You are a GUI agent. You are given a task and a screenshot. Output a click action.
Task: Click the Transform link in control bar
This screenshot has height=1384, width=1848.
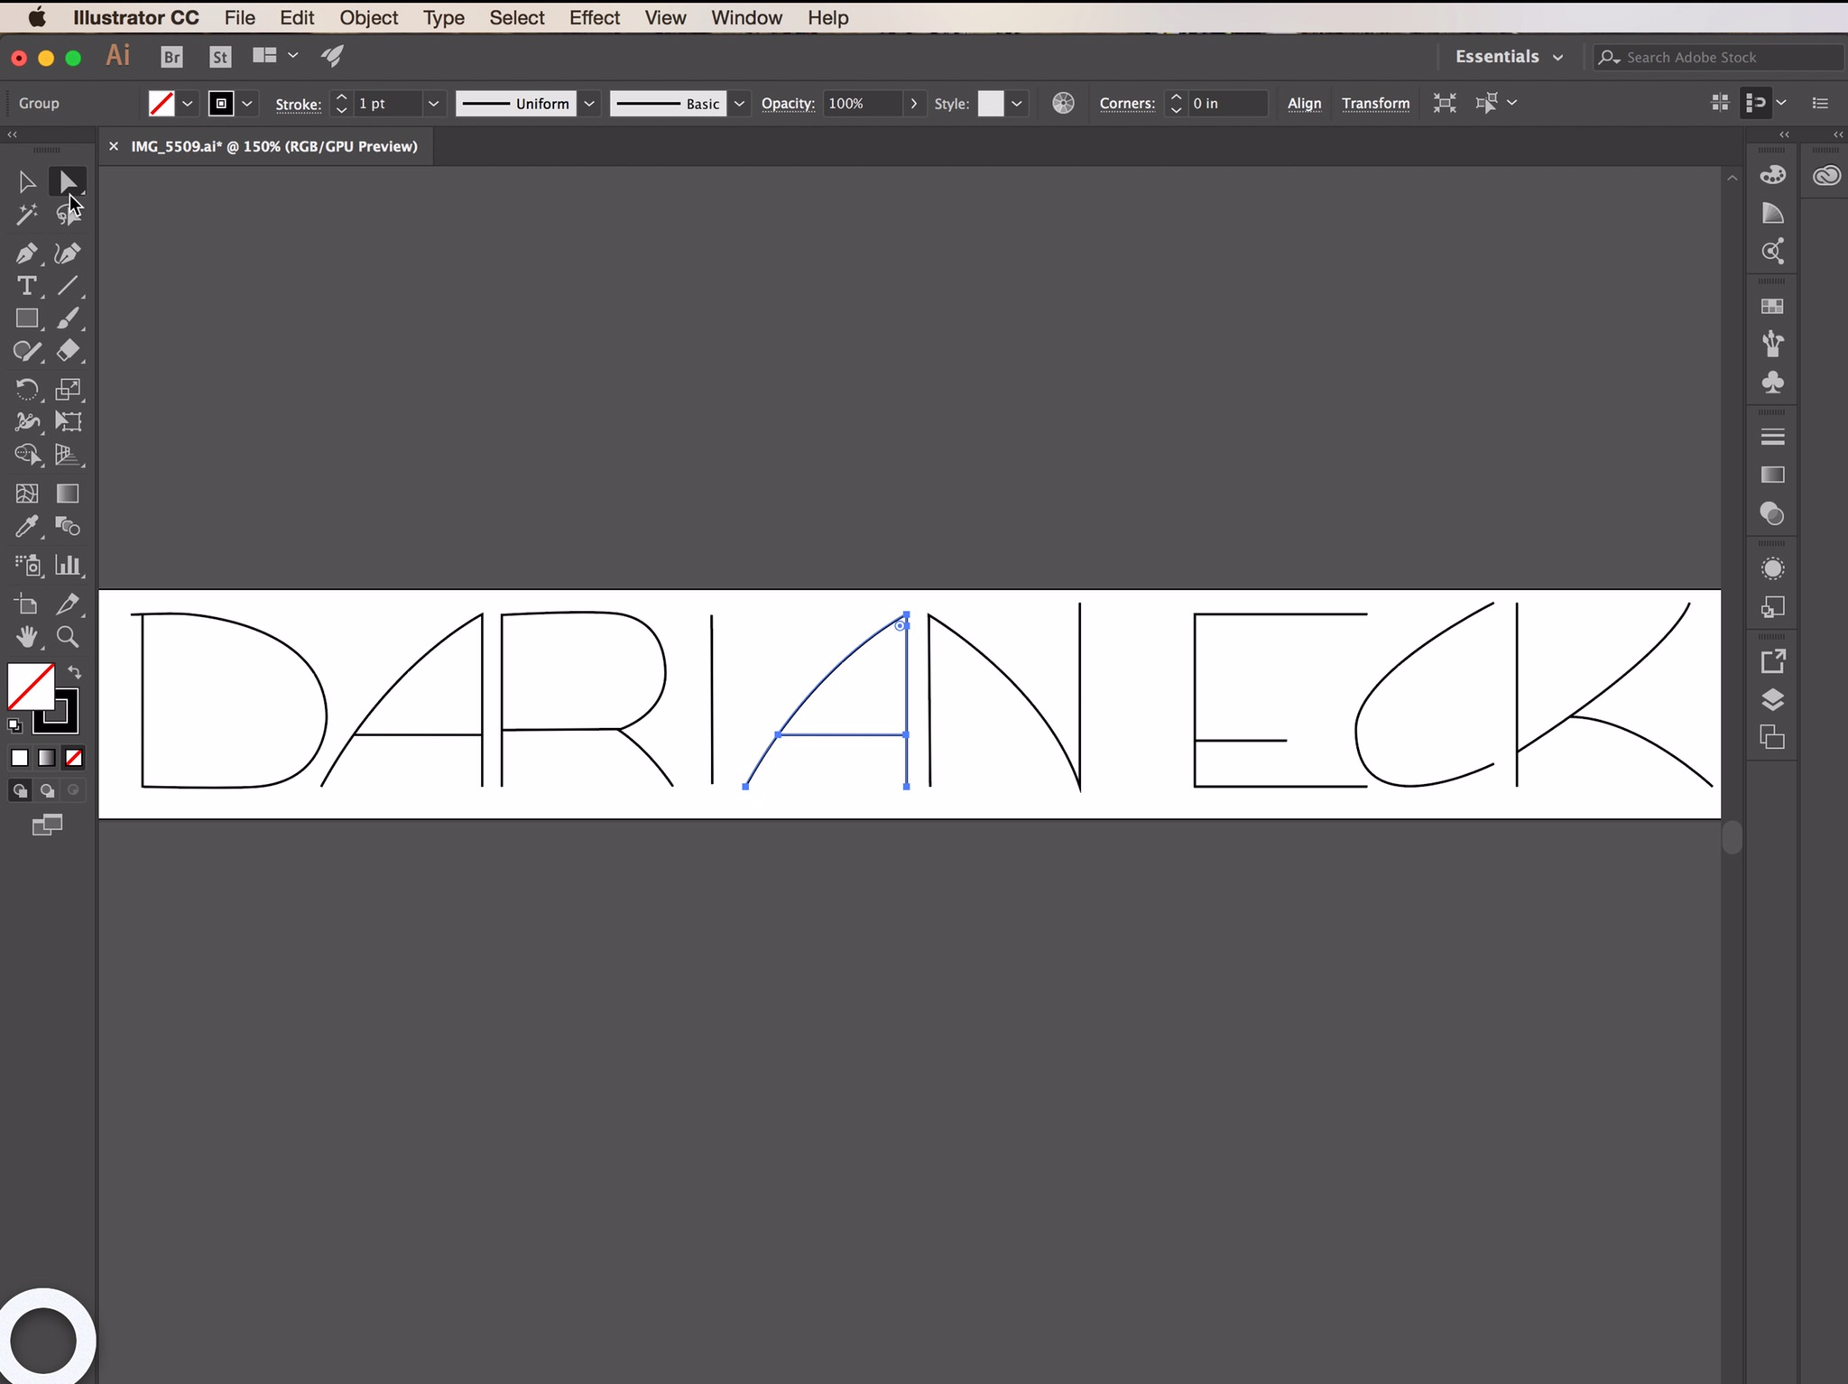(1375, 104)
